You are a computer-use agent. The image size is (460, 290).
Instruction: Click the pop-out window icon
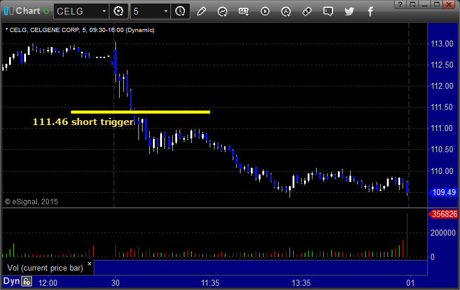[412, 4]
